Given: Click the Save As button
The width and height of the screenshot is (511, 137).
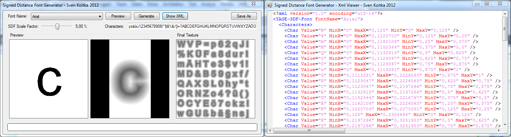Looking at the screenshot, I should coord(244,16).
